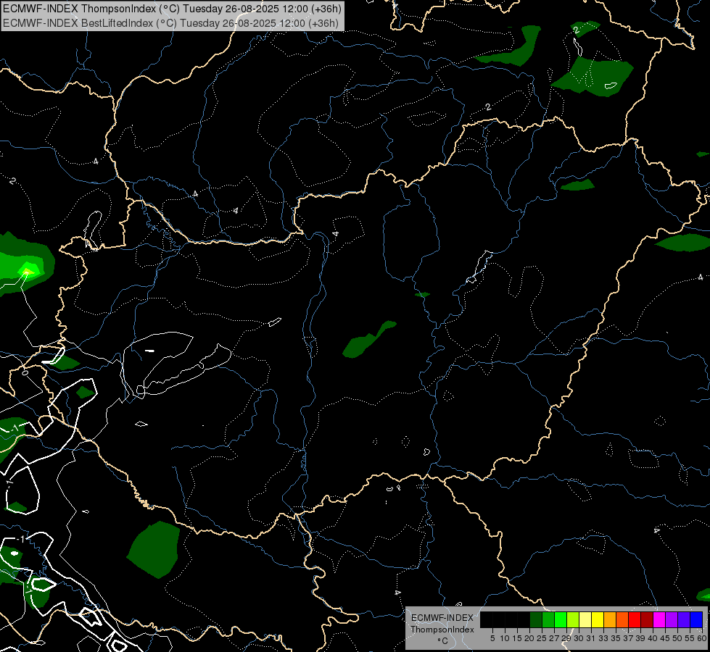Click the bright red 37–39 legend swatch
The height and width of the screenshot is (652, 710).
[x=635, y=619]
